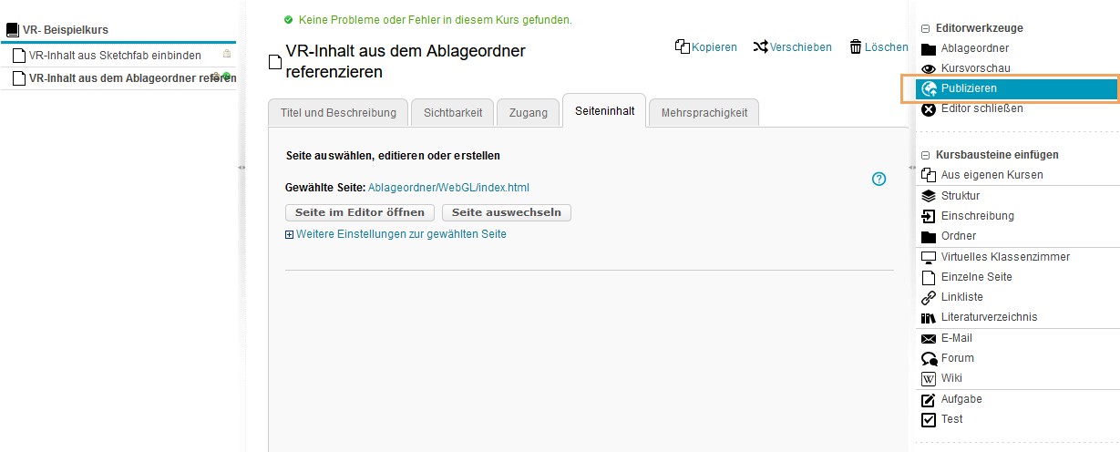1120x452 pixels.
Task: Click the Virtuelles Klassenzimmer monitor icon
Action: (929, 258)
